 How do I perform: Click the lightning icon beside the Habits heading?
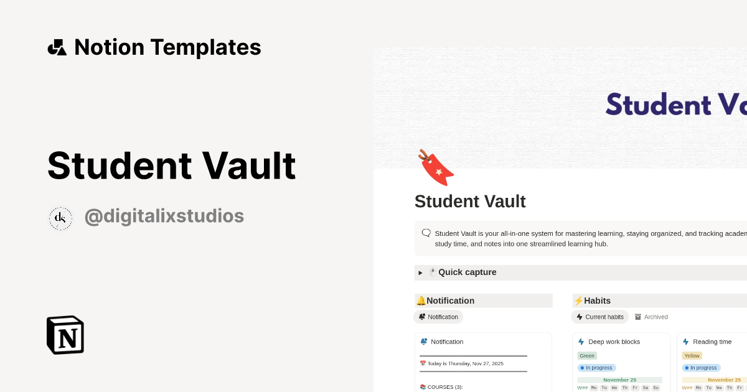[x=578, y=301]
